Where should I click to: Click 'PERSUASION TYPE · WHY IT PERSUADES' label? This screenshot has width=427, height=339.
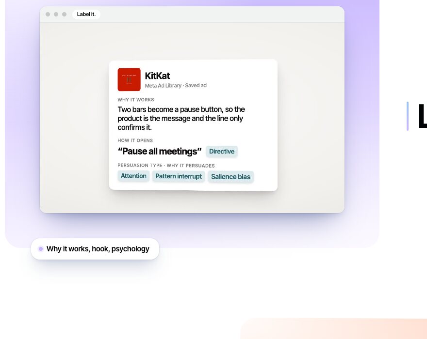(166, 165)
